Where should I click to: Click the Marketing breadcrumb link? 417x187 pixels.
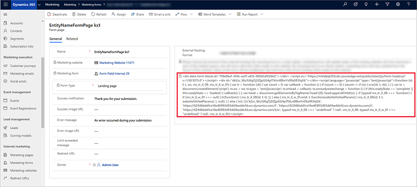pyautogui.click(x=70, y=5)
